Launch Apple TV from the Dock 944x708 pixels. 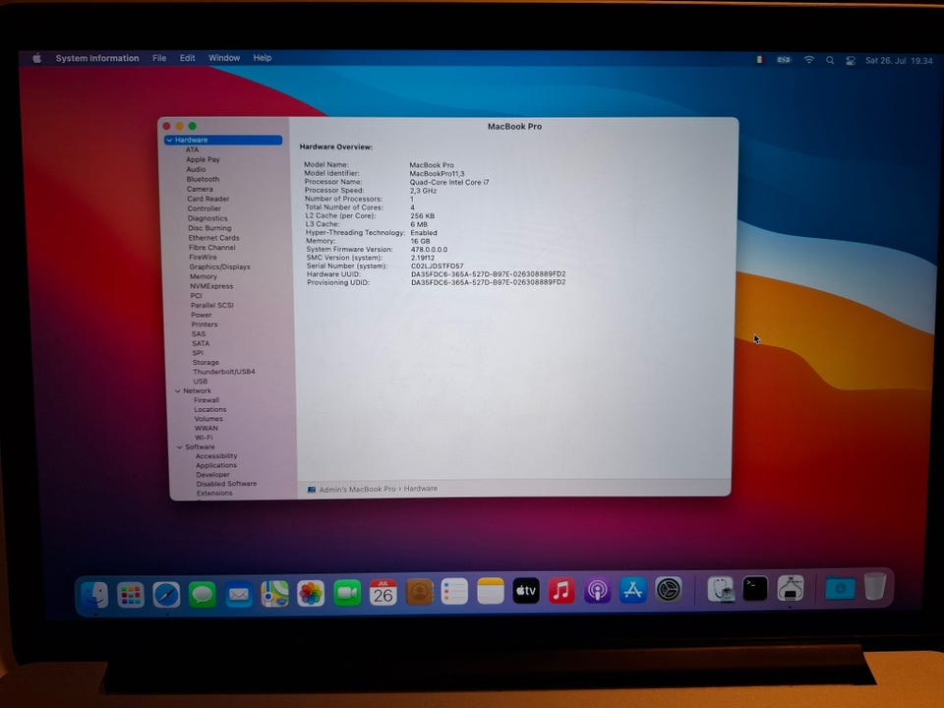coord(525,591)
